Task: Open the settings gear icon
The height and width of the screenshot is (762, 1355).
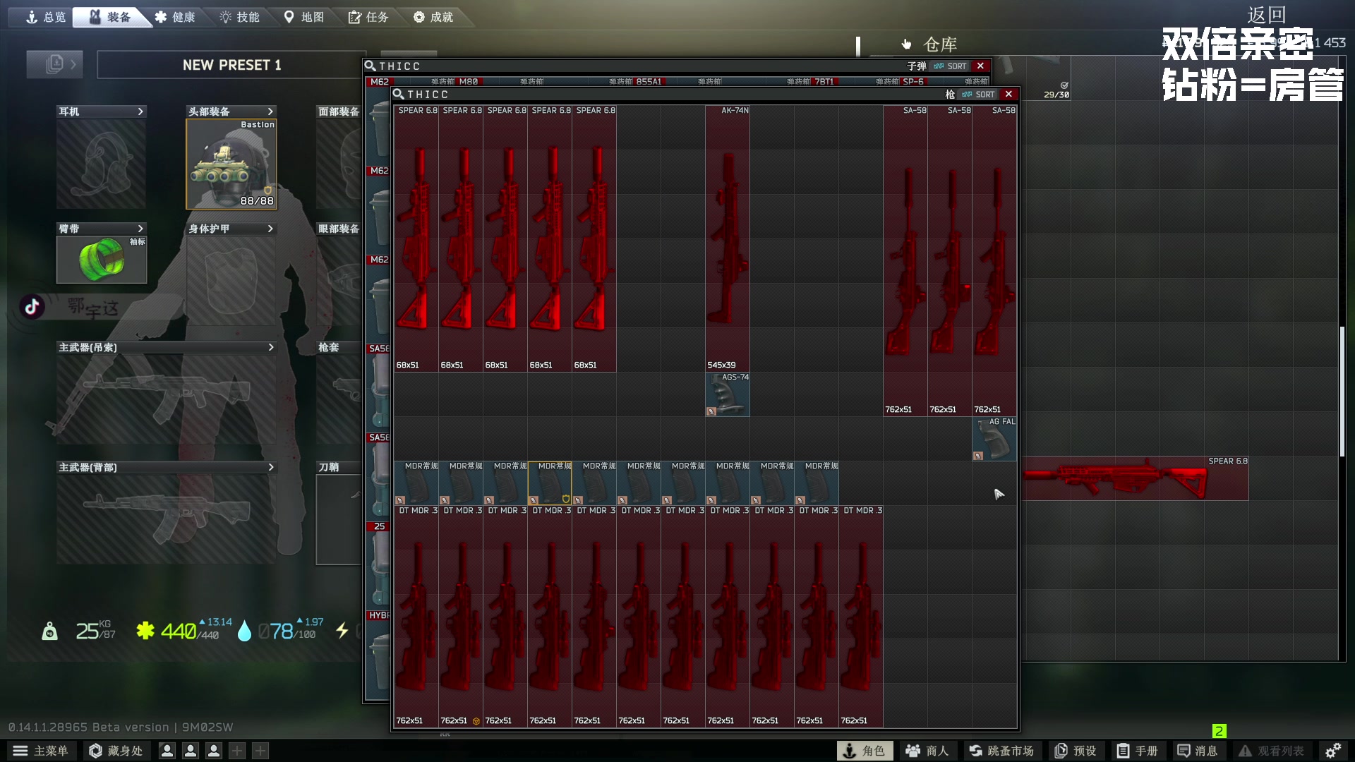Action: pyautogui.click(x=1332, y=751)
